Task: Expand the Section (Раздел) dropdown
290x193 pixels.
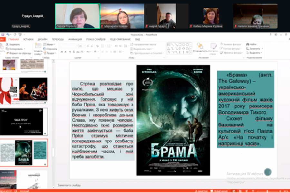Action: pyautogui.click(x=50, y=53)
